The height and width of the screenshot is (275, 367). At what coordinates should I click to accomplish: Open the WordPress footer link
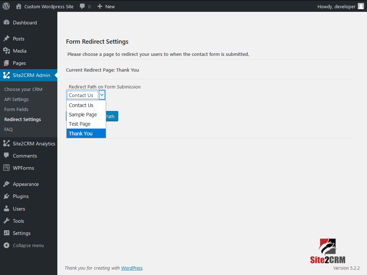click(132, 268)
